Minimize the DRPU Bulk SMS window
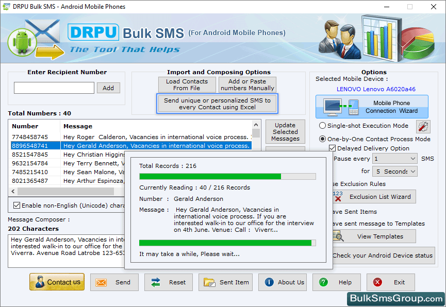This screenshot has width=446, height=307. coord(387,7)
